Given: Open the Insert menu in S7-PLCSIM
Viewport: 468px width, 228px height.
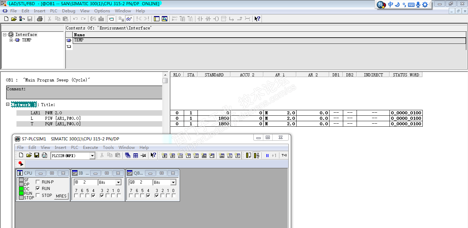Looking at the screenshot, I should [61, 148].
